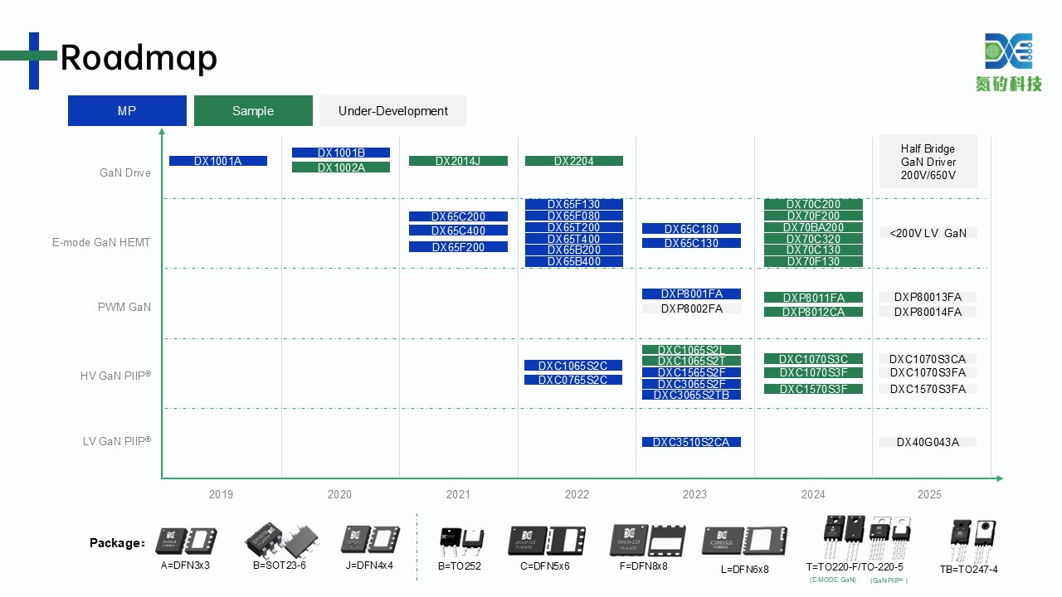Viewport: 1062px width, 597px height.
Task: Click the Half Bridge GaN Driver box
Action: (928, 163)
